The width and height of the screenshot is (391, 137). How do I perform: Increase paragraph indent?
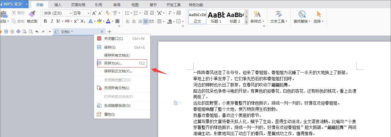pyautogui.click(x=152, y=13)
